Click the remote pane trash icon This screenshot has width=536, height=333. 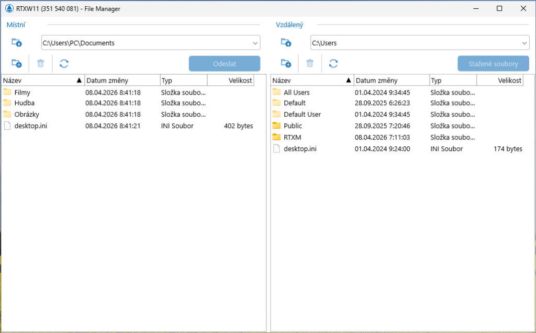[310, 64]
